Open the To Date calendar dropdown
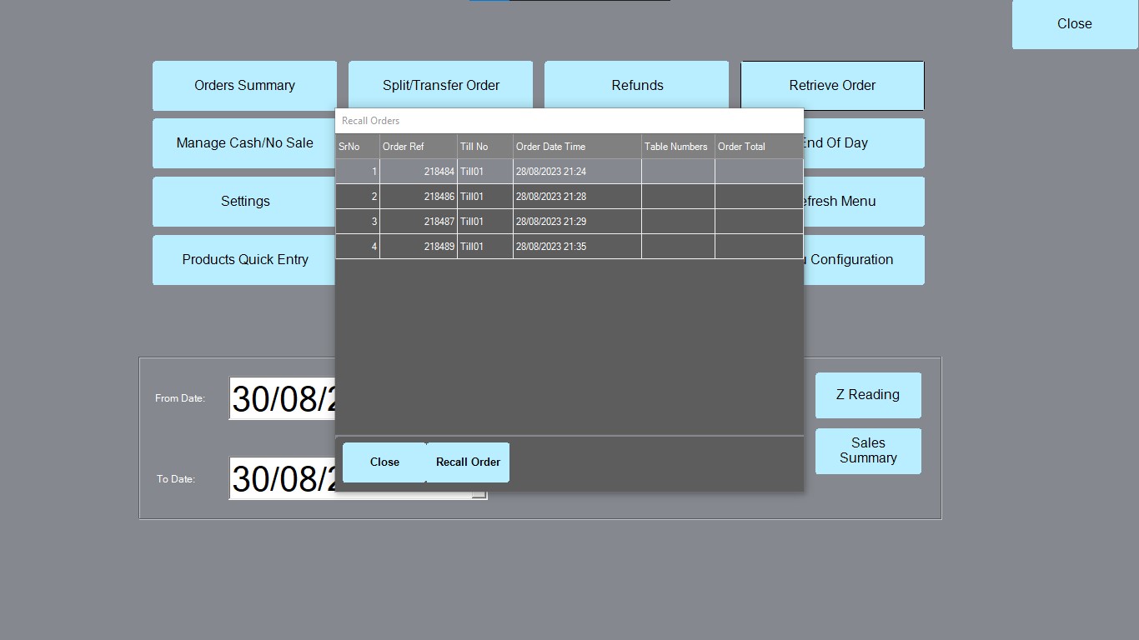The image size is (1139, 640). point(481,494)
